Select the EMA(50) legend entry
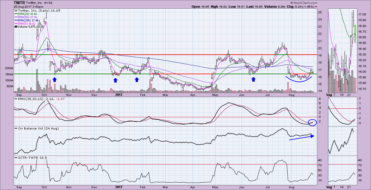The width and height of the screenshot is (371, 190). 25,17
